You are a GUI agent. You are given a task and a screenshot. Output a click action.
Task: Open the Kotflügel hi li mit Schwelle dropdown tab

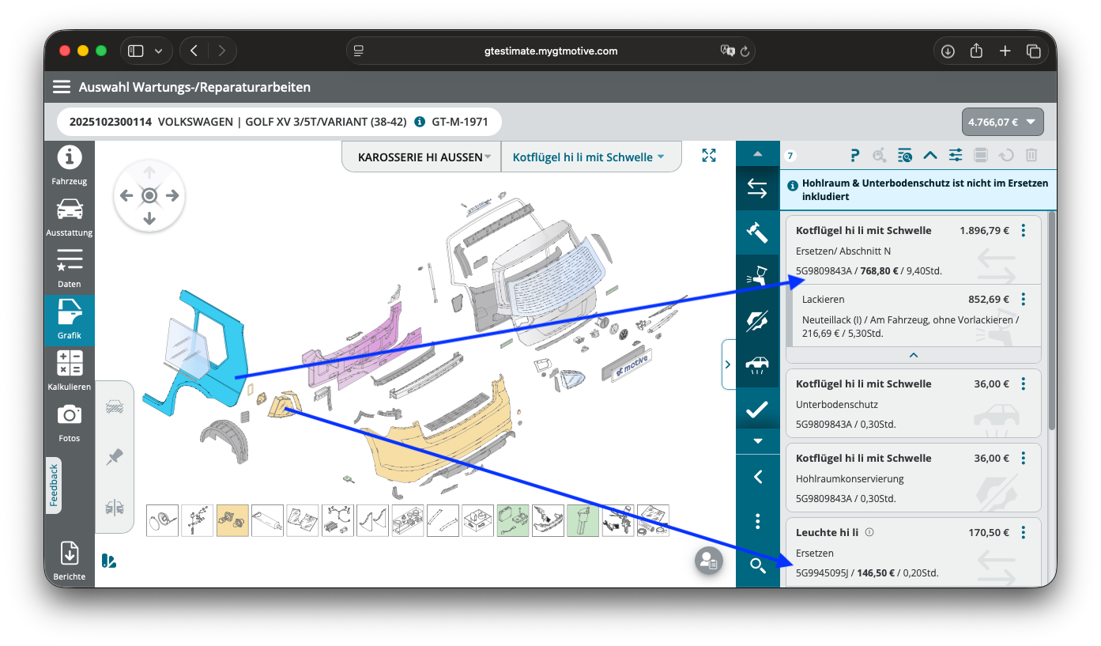tap(588, 157)
